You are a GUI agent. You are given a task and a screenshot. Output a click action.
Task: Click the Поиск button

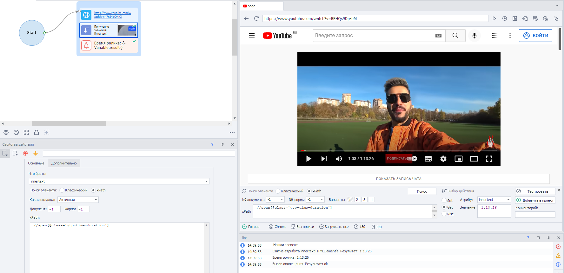(x=422, y=191)
